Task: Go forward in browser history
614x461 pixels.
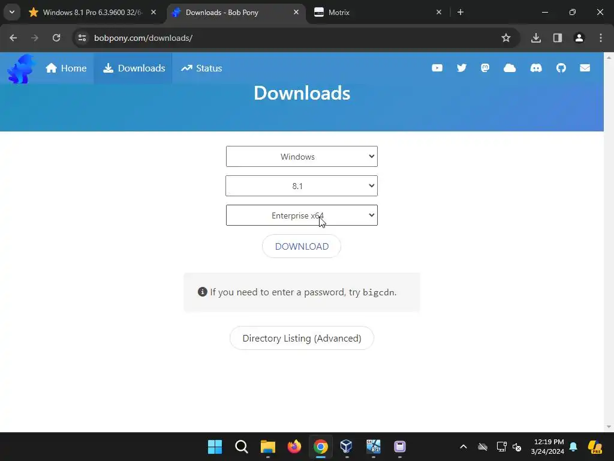Action: pos(35,38)
